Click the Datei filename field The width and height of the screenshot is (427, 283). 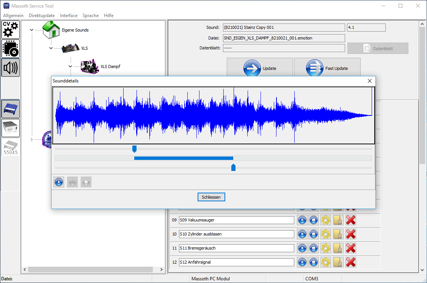click(284, 38)
